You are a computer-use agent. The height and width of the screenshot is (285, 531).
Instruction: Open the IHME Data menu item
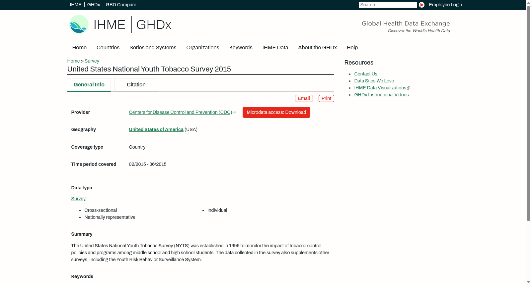[x=275, y=48]
